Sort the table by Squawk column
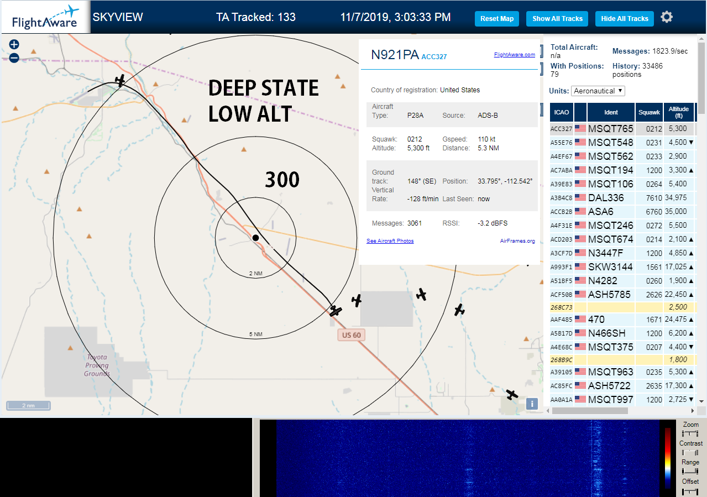The height and width of the screenshot is (497, 707). [649, 112]
